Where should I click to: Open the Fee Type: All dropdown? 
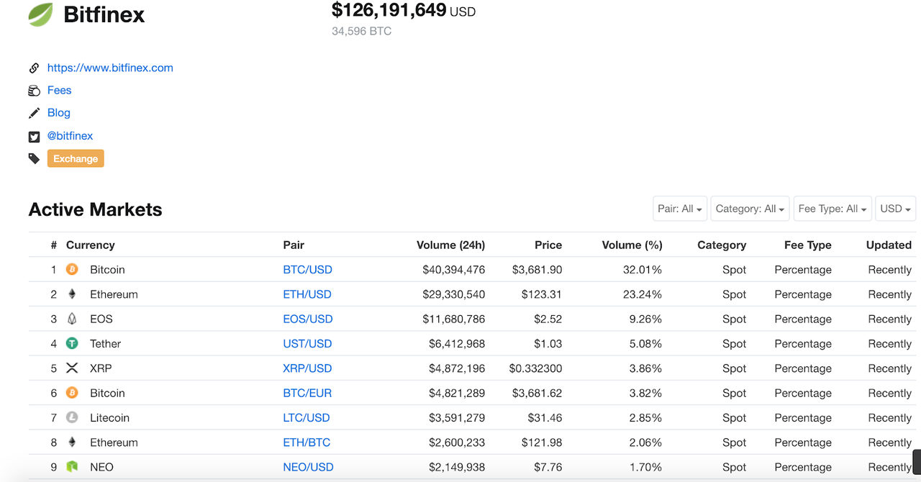[832, 209]
